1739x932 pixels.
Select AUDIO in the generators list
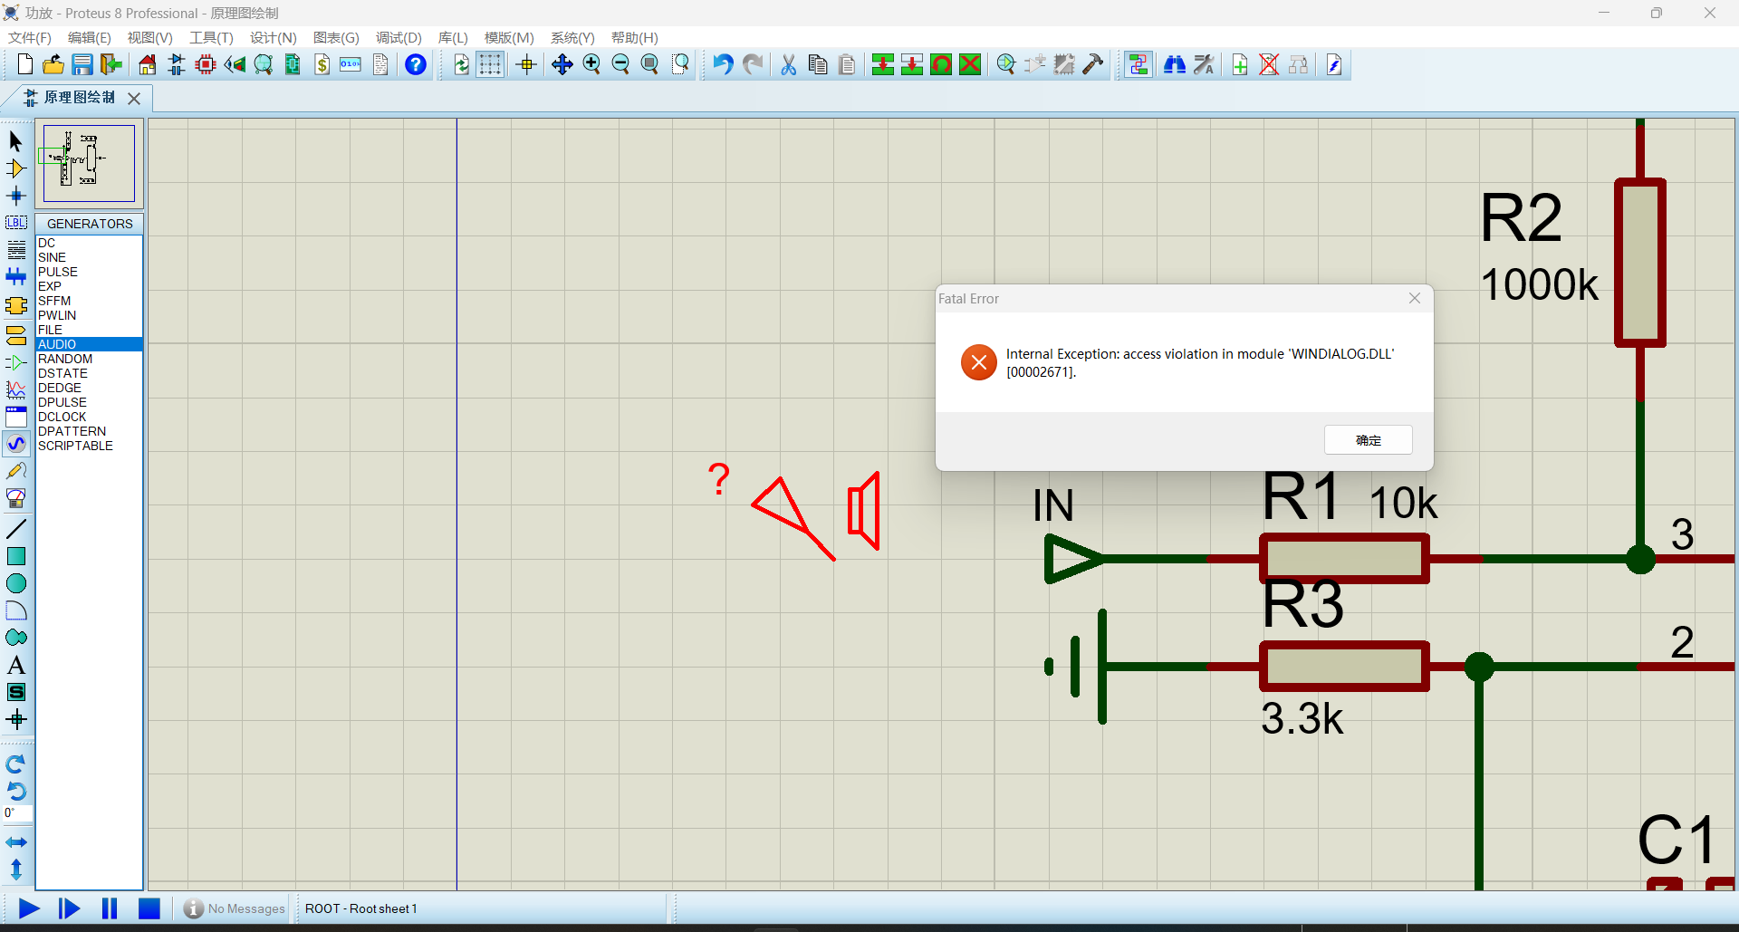coord(58,344)
